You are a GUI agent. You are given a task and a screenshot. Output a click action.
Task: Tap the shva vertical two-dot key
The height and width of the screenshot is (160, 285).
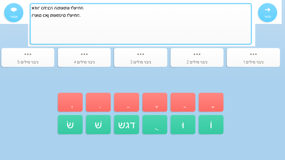(70, 102)
